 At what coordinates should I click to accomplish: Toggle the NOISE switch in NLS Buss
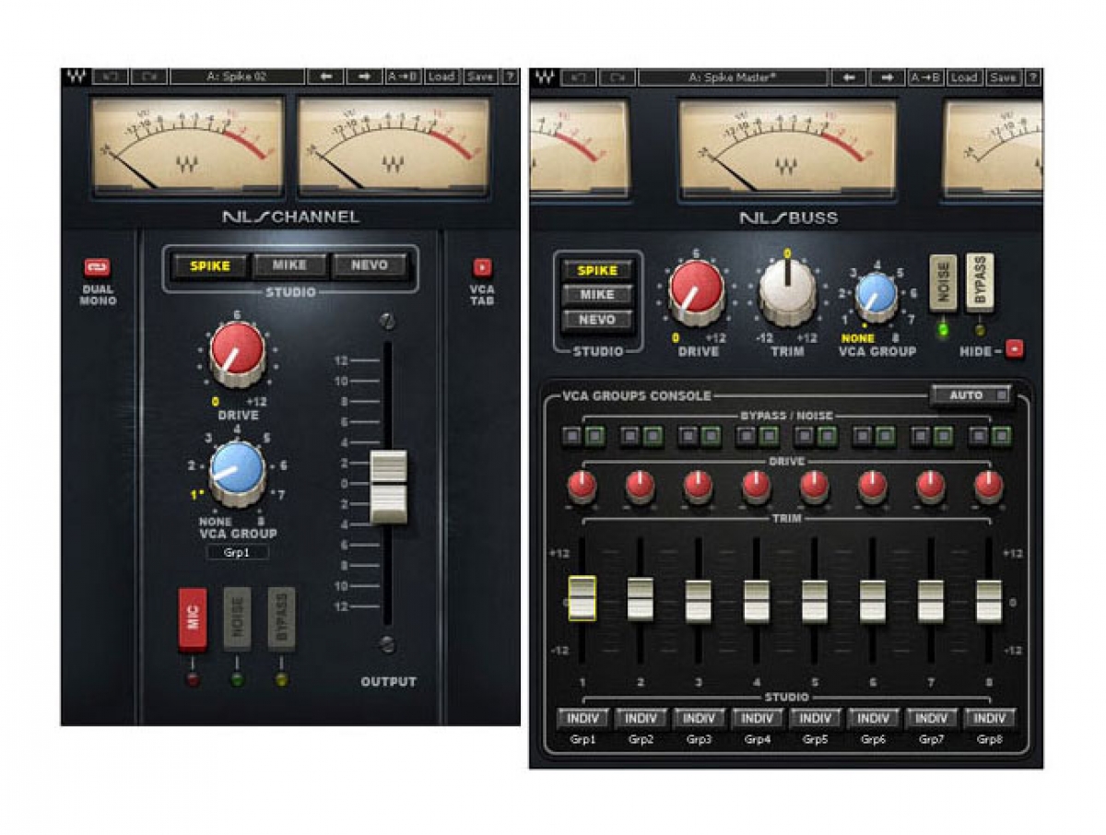click(943, 282)
